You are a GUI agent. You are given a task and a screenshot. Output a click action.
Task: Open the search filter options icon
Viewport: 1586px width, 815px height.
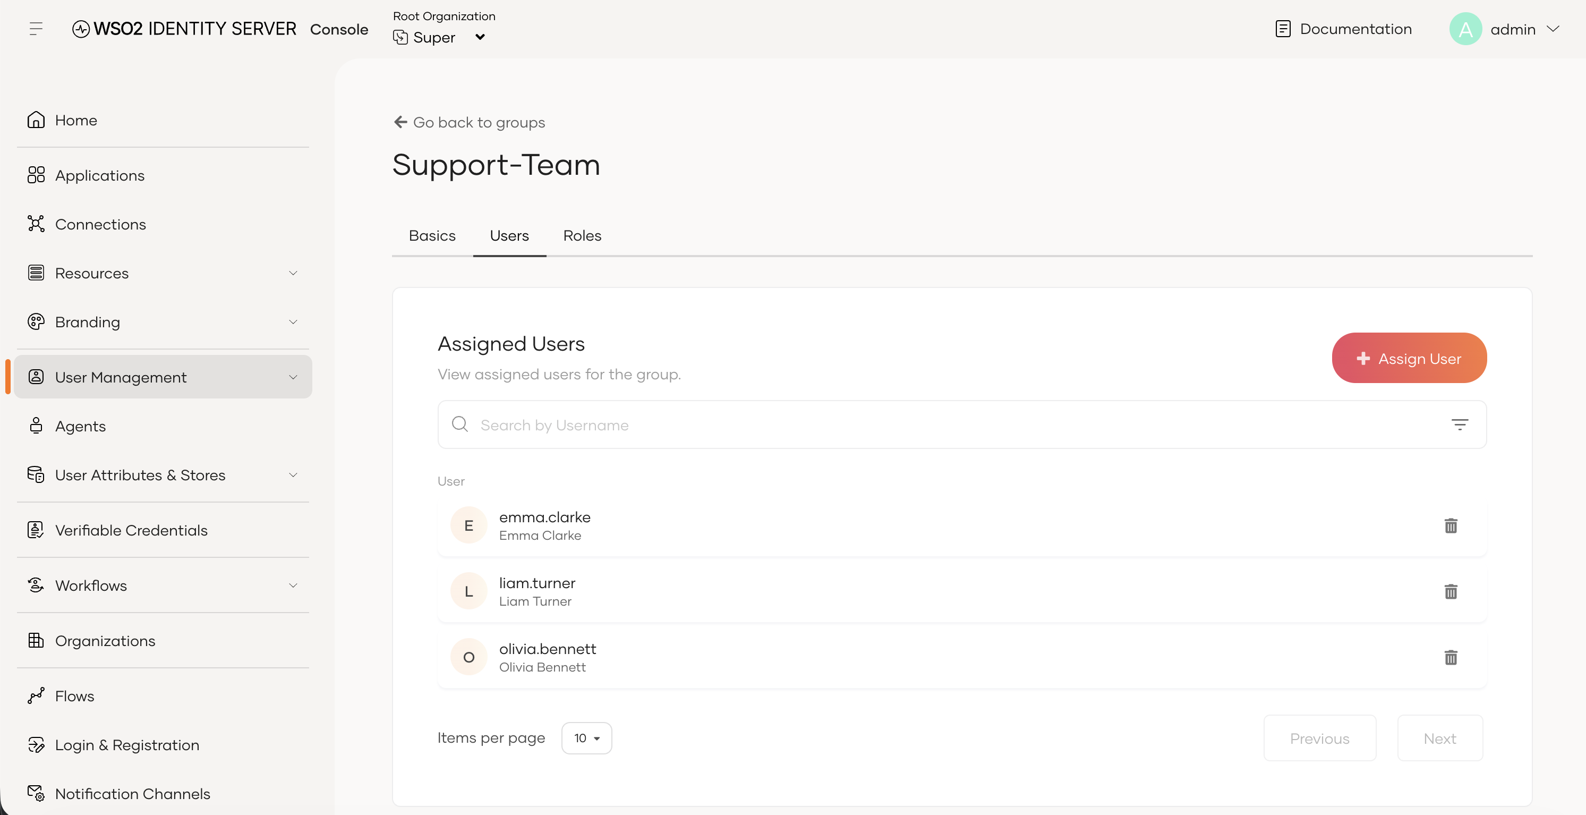[1460, 425]
